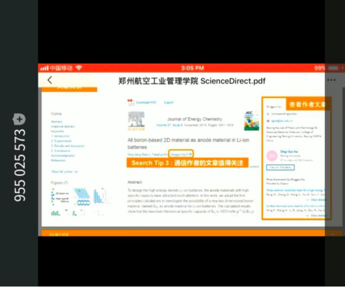Open the three-dot more options menu
345x287 pixels.
coord(331,80)
